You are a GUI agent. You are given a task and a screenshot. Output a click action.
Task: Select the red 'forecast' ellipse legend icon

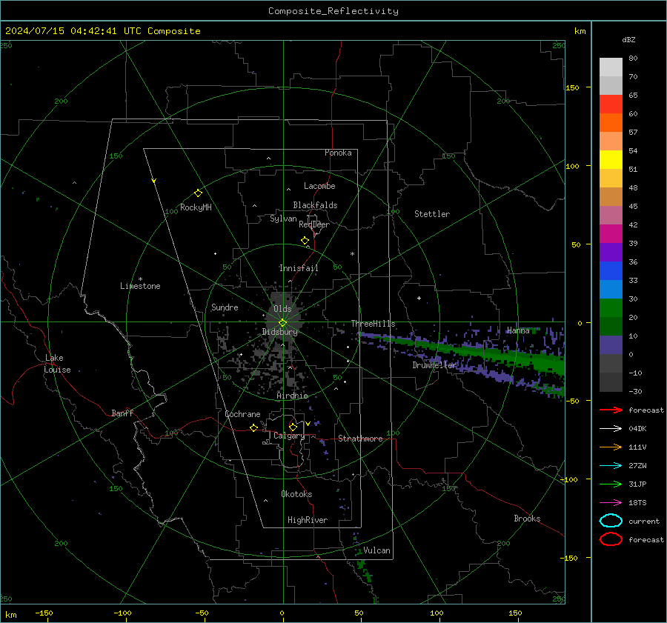pyautogui.click(x=611, y=539)
